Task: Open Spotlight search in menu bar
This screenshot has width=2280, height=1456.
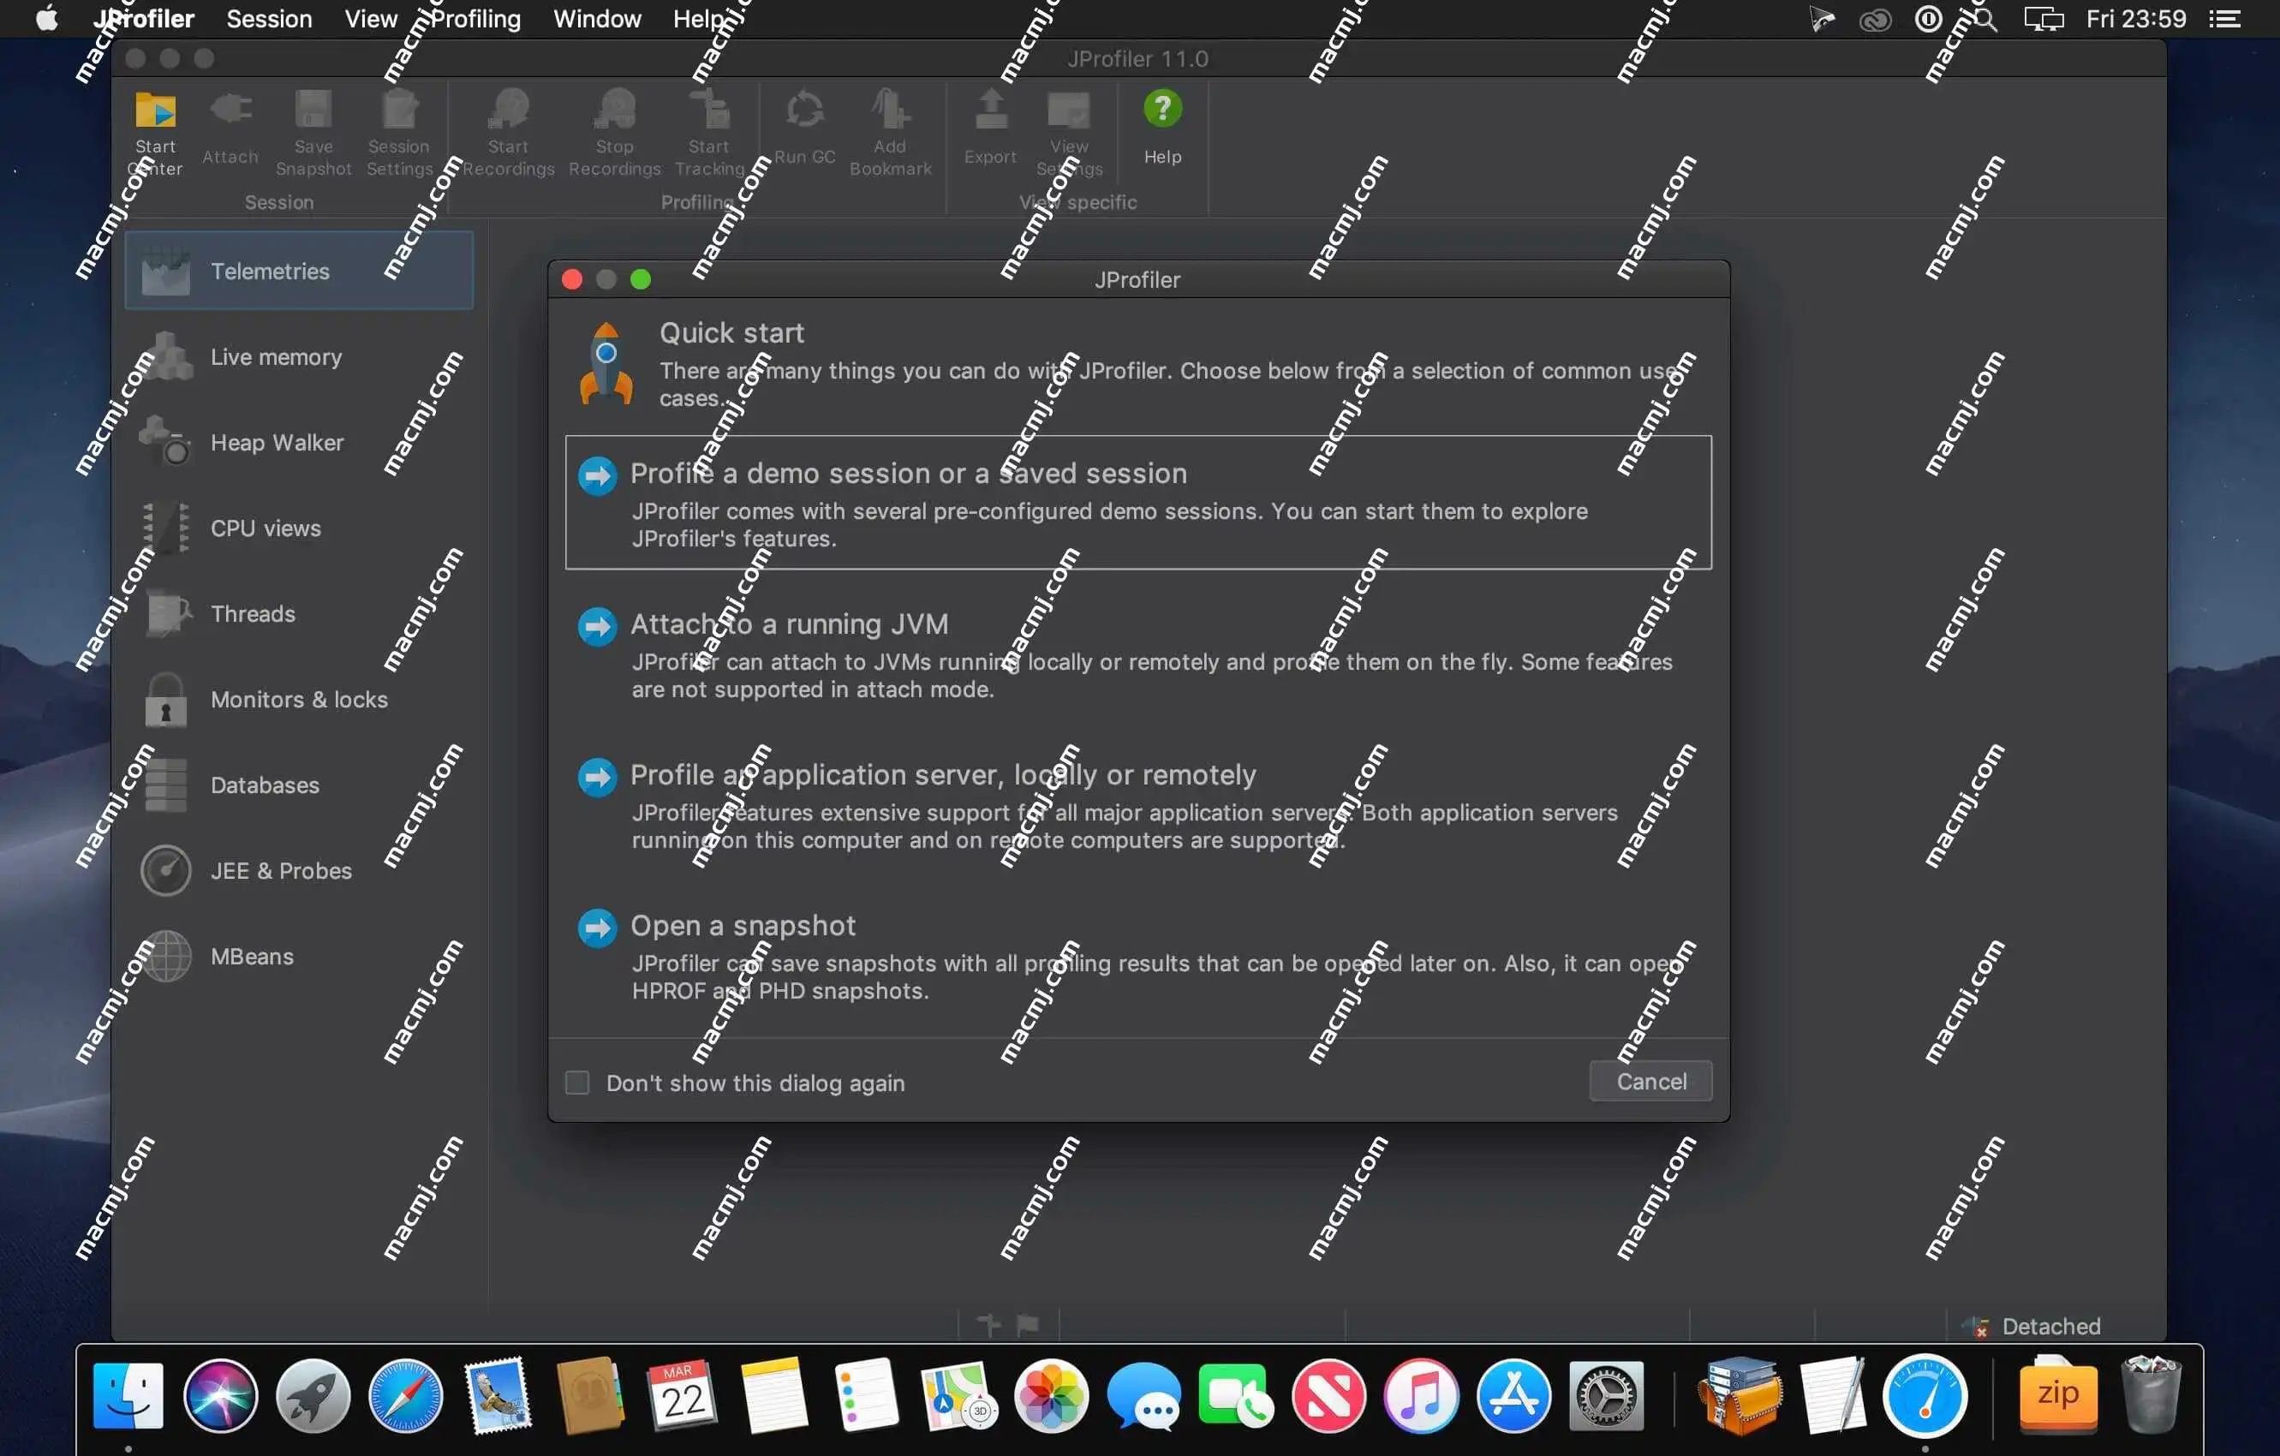Action: 1985,19
